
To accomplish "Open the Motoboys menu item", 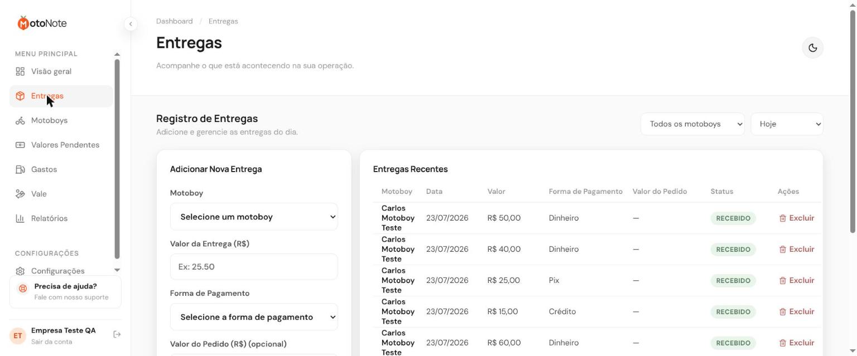I will [x=61, y=120].
